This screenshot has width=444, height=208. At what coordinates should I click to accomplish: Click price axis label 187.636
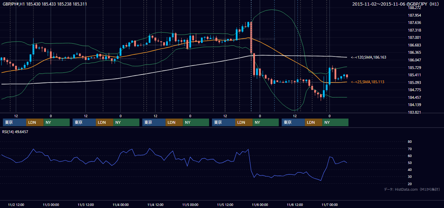point(414,23)
